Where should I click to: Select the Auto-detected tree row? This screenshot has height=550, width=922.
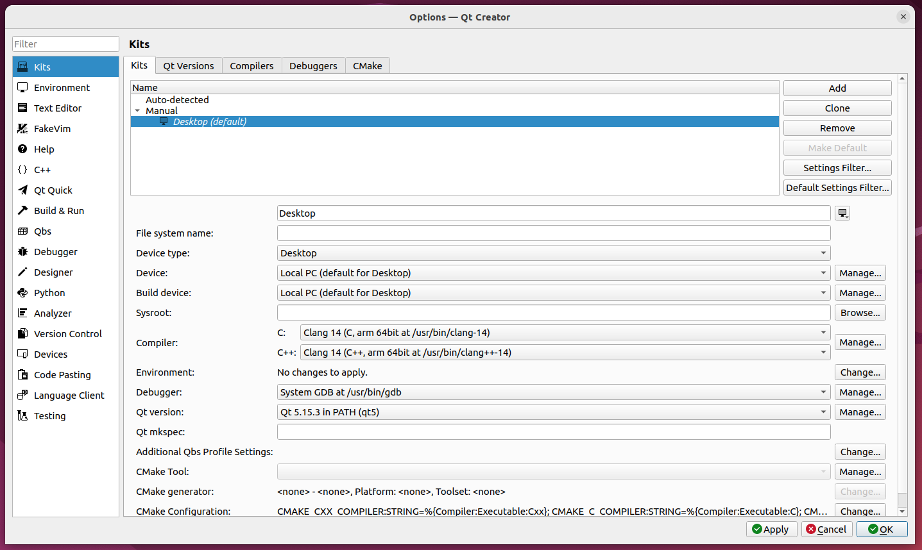coord(455,100)
